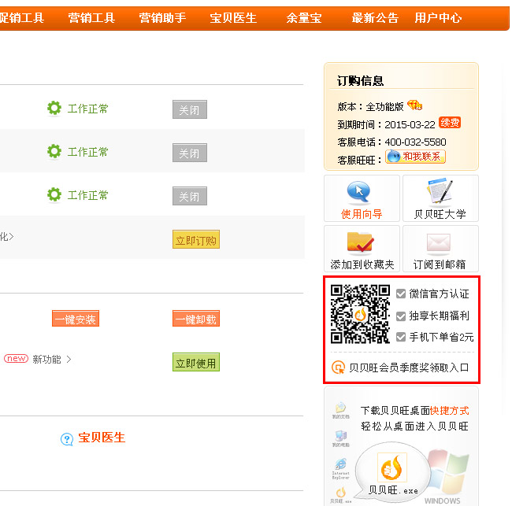The height and width of the screenshot is (506, 512).
Task: Open the 贝贝旺会员季度奖领取入口 link
Action: (x=409, y=367)
